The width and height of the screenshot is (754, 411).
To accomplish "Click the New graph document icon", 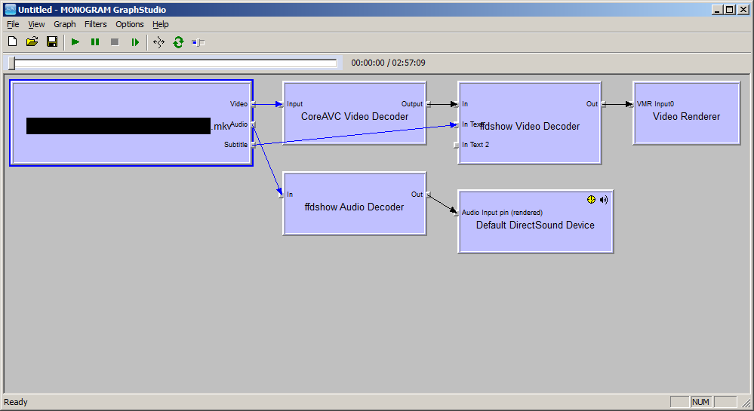I will [12, 42].
